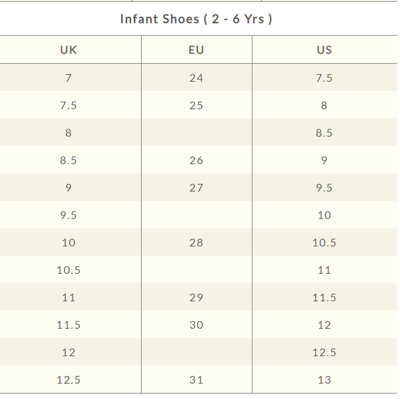The image size is (400, 399).
Task: Click US size 12.5 cell
Action: click(324, 352)
